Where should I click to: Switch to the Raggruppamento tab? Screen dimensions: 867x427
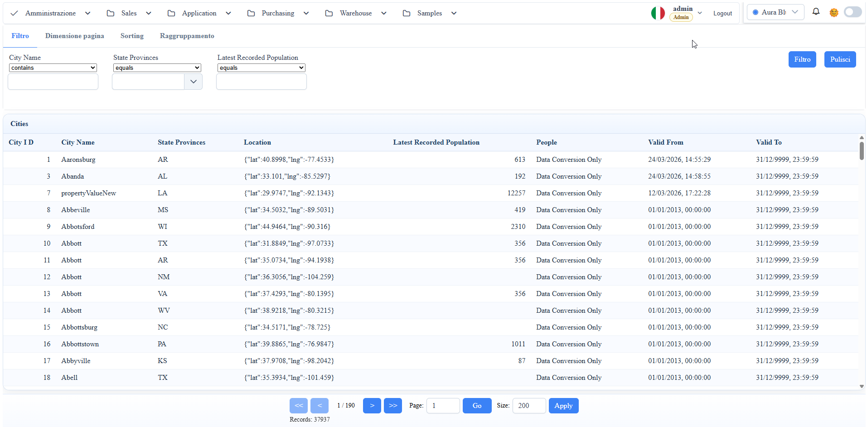[187, 36]
